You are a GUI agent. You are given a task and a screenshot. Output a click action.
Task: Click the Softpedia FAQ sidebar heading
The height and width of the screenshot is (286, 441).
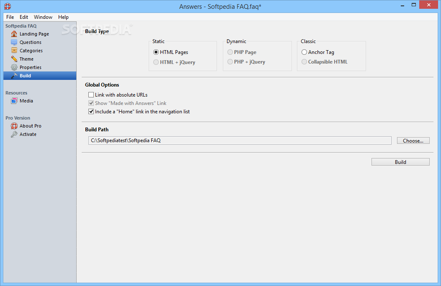point(21,26)
